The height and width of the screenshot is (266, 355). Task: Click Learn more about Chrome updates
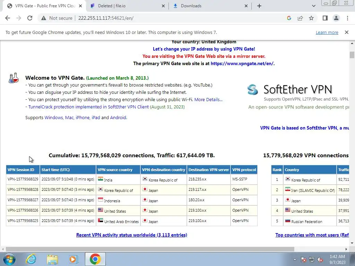point(327,32)
